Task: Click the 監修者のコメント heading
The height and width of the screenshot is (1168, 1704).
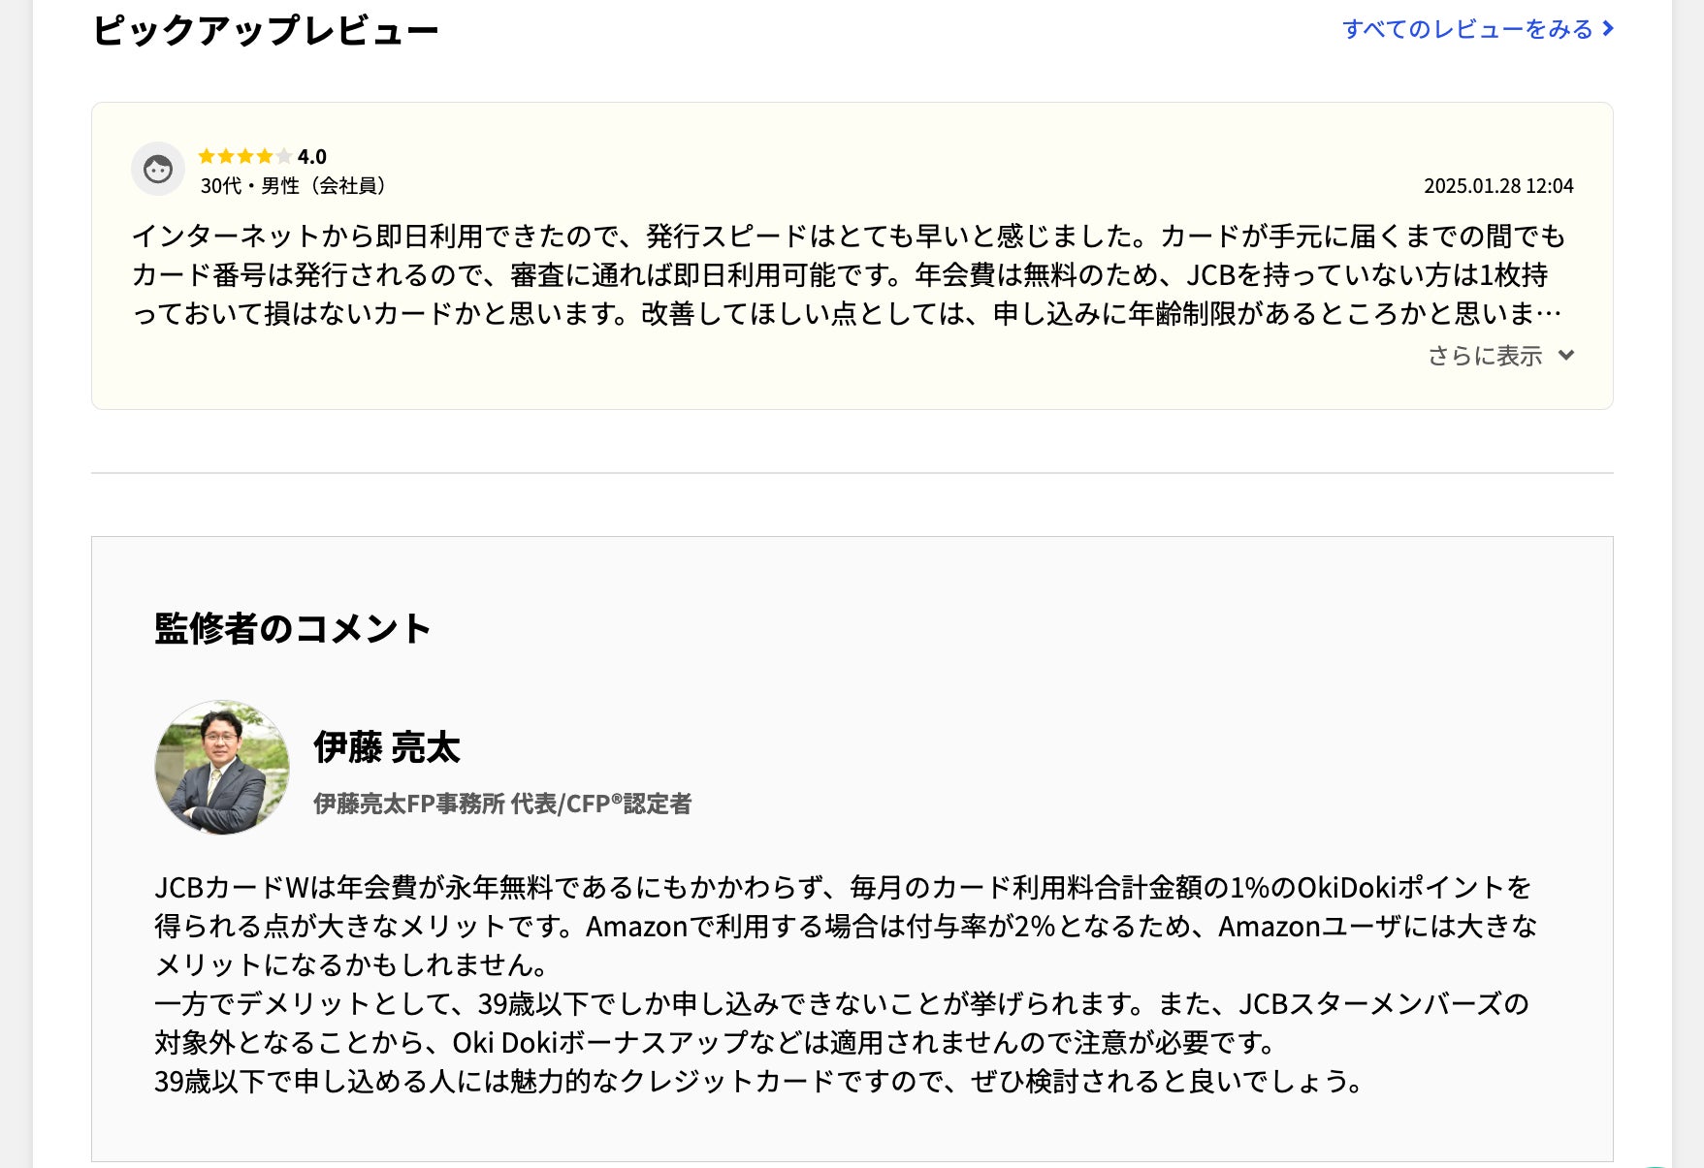Action: coord(292,629)
